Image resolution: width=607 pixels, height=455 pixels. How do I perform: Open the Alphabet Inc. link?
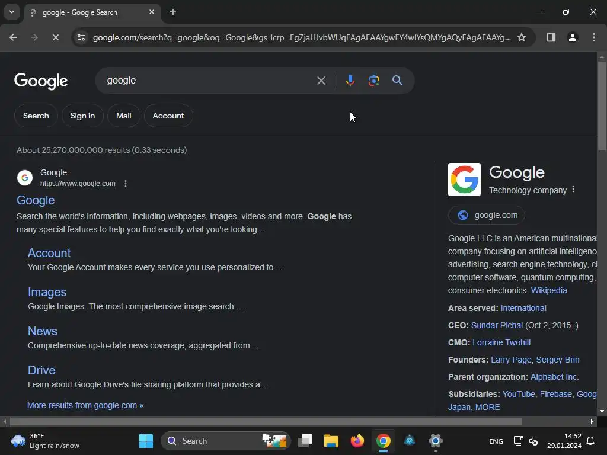pos(554,377)
